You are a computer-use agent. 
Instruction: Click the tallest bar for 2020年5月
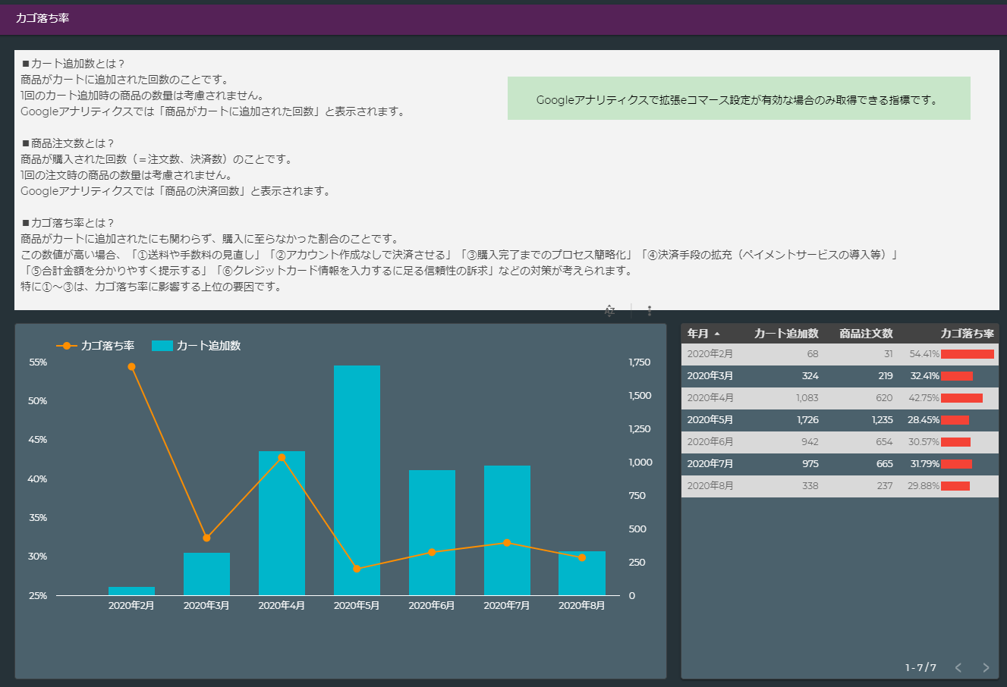(357, 478)
